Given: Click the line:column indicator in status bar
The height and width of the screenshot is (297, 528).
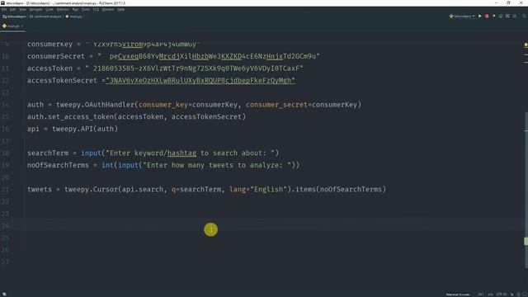Looking at the screenshot, I should coord(481,295).
